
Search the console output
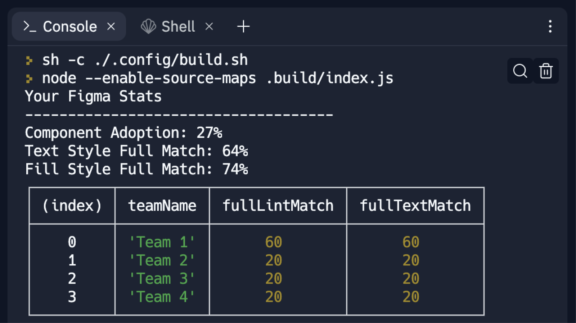(520, 71)
